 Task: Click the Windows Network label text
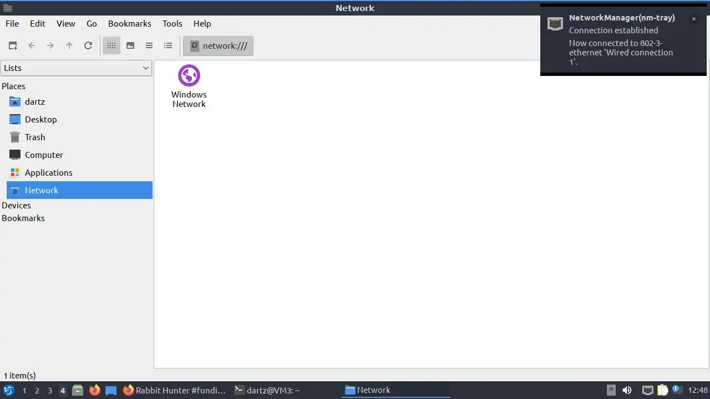(x=189, y=99)
